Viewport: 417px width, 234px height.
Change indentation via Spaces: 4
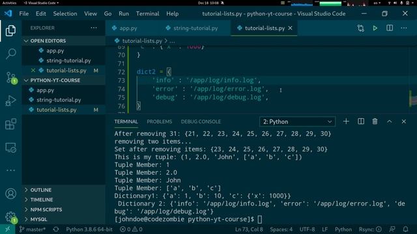(x=281, y=229)
